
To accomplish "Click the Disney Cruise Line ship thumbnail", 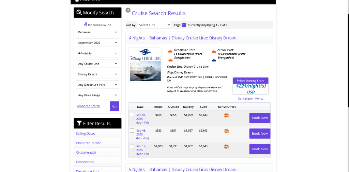I will point(145,65).
